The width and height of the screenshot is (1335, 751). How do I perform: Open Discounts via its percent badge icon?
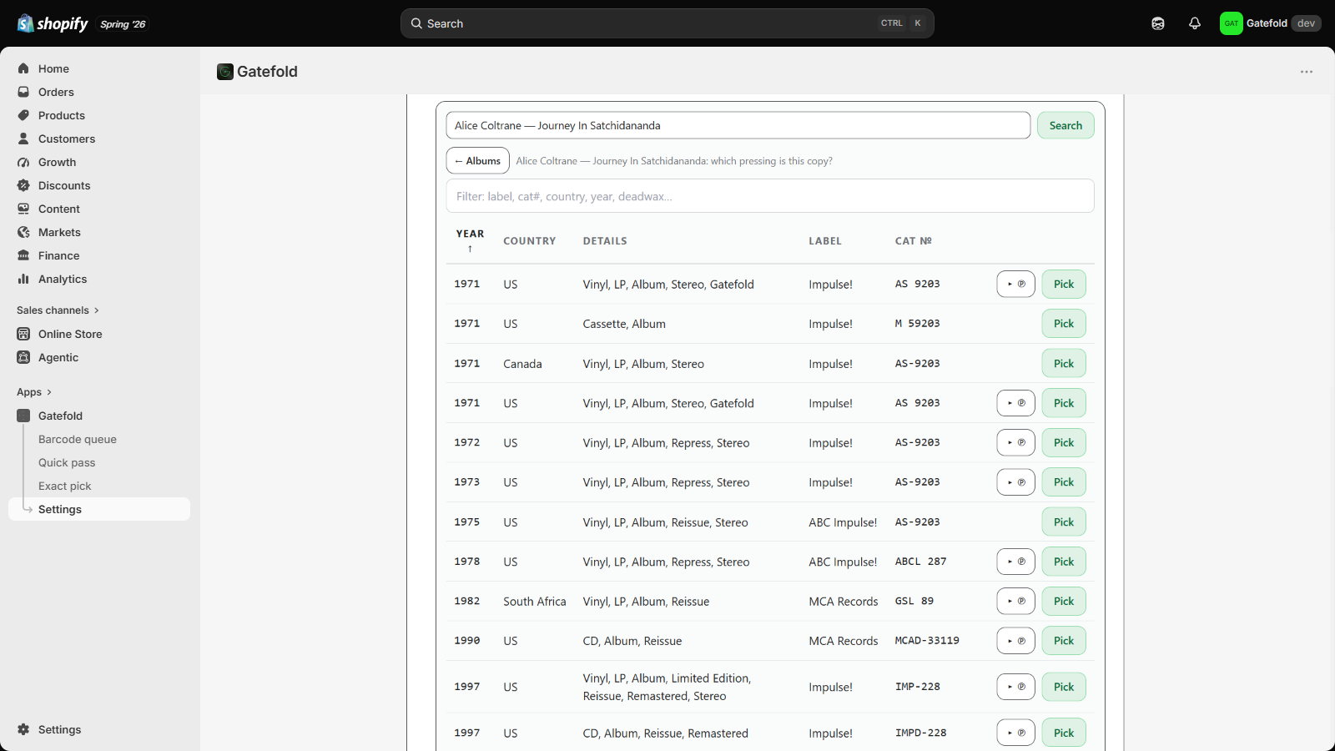point(23,185)
